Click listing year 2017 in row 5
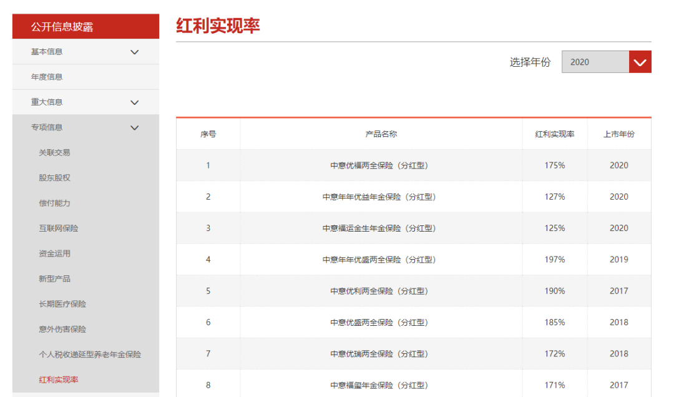 619,291
